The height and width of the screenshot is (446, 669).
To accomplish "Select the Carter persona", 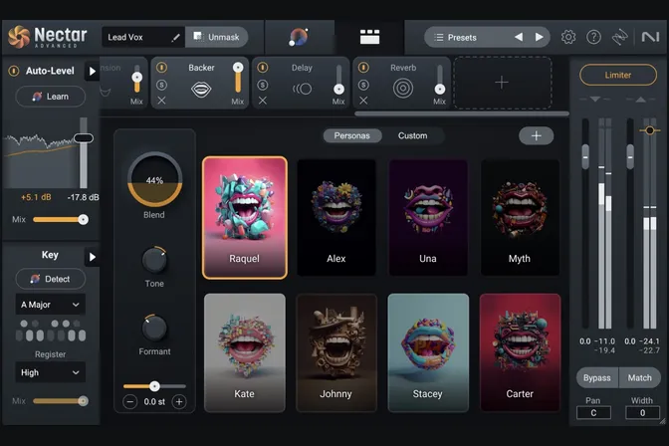I will (x=520, y=352).
